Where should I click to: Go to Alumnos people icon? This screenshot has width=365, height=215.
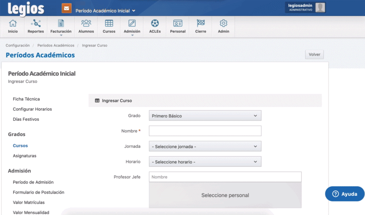point(86,24)
